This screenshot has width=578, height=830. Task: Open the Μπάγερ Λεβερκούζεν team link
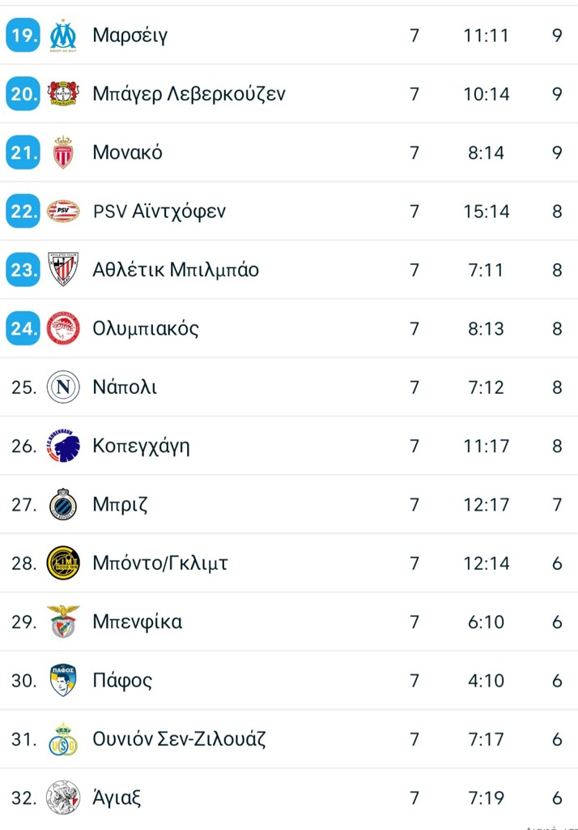[x=189, y=94]
